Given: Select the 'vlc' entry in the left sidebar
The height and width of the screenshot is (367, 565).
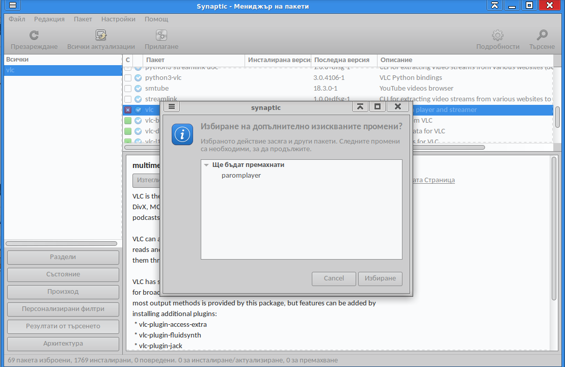Looking at the screenshot, I should (x=63, y=70).
